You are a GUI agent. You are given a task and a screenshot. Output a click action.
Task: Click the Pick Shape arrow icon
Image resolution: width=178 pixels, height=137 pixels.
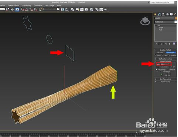coord(162,75)
